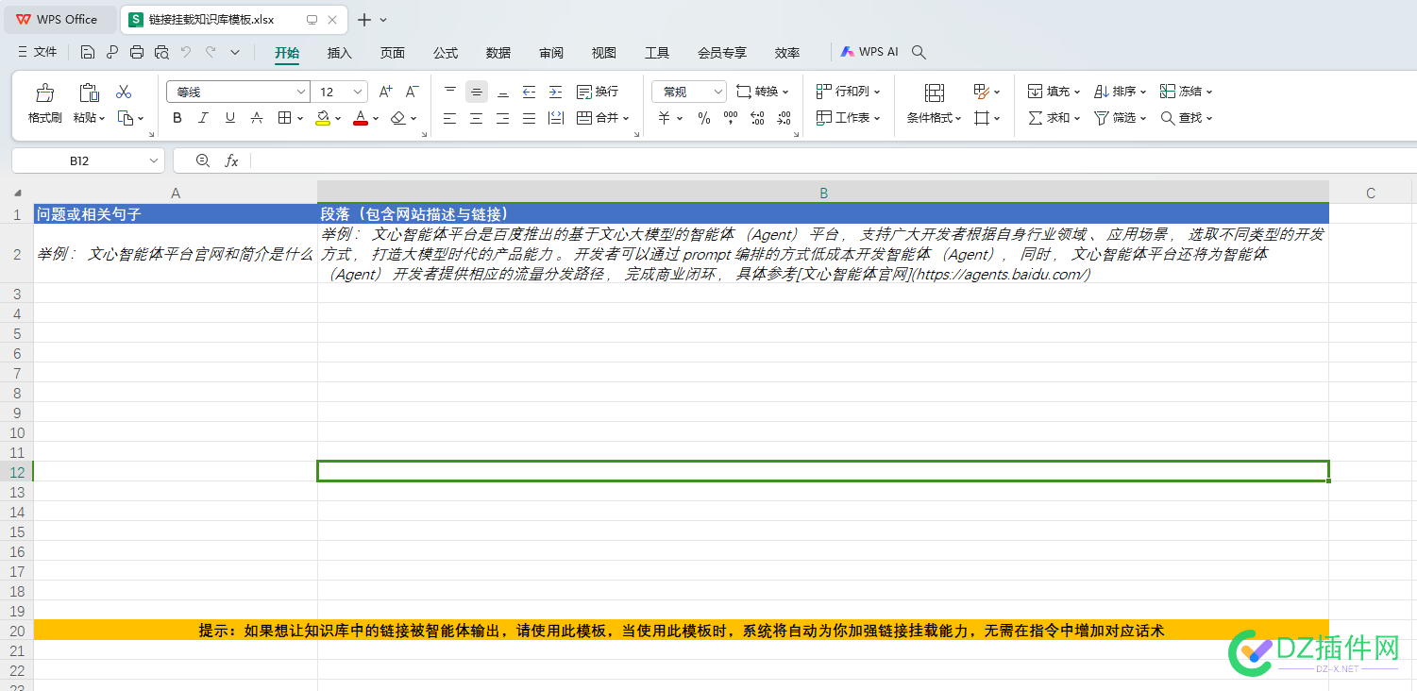The height and width of the screenshot is (691, 1417).
Task: Open the font name dropdown 等线
Action: click(x=301, y=92)
